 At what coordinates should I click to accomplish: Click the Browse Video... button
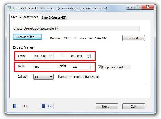tap(27, 37)
